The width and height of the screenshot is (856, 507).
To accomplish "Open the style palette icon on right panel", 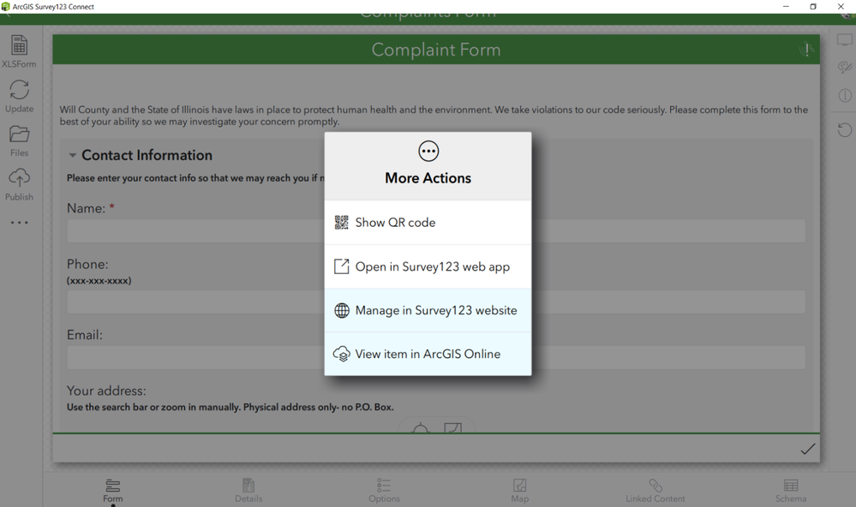I will click(845, 67).
